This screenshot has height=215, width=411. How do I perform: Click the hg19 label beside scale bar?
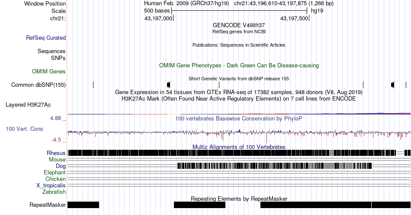point(317,11)
